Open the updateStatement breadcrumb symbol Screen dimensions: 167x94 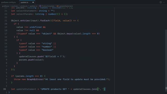(x=66, y=6)
